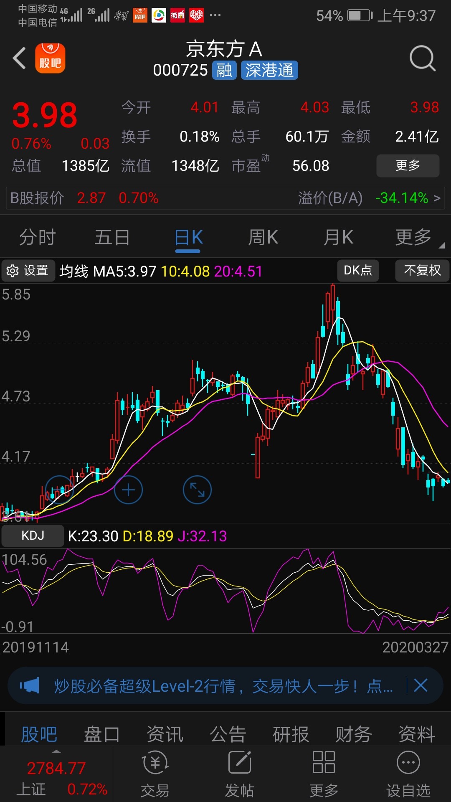Tap the 市盈 56.08 value
The image size is (451, 802).
coord(311,166)
